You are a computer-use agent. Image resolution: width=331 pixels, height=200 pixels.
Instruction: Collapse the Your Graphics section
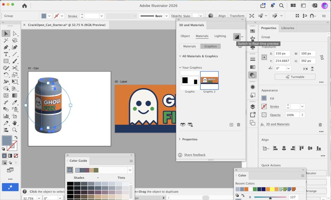(180, 67)
